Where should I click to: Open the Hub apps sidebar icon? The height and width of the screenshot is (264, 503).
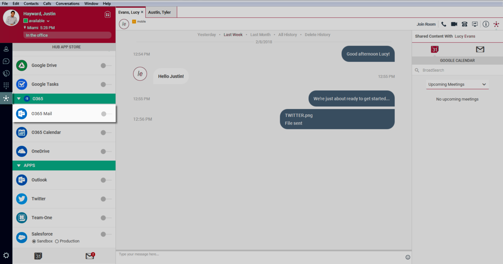6,98
